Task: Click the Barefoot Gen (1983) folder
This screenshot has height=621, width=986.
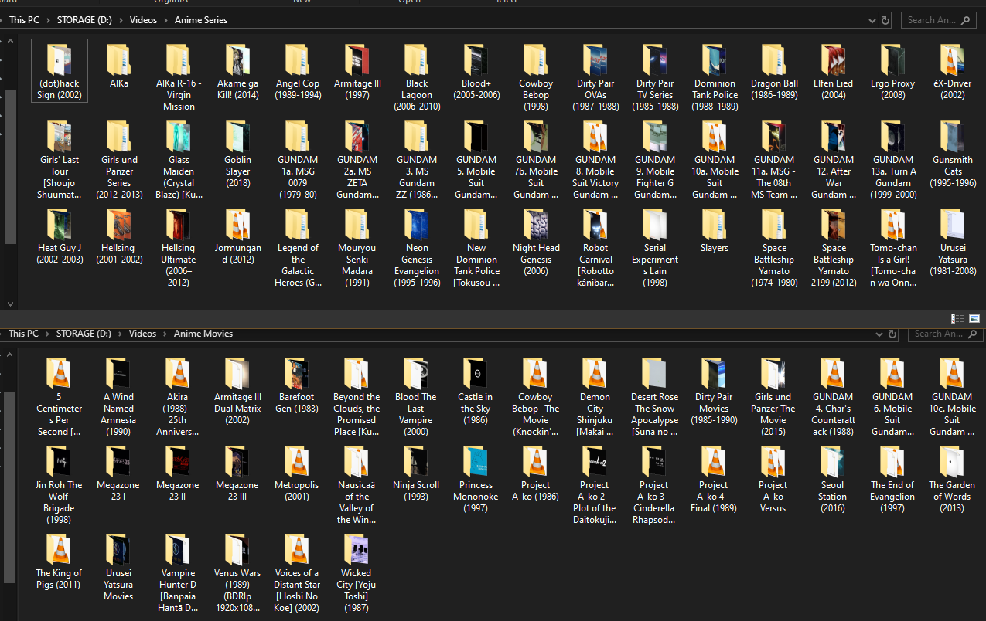Action: [297, 385]
